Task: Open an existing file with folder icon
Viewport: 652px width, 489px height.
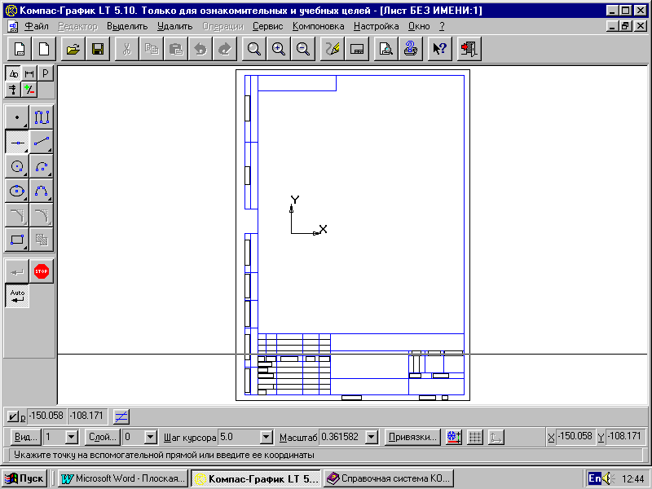Action: (x=73, y=49)
